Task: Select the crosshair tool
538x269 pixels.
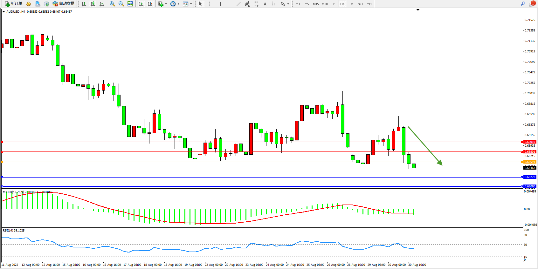Action: [210, 4]
